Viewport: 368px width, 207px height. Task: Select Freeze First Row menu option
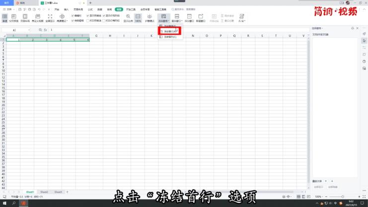(170, 31)
